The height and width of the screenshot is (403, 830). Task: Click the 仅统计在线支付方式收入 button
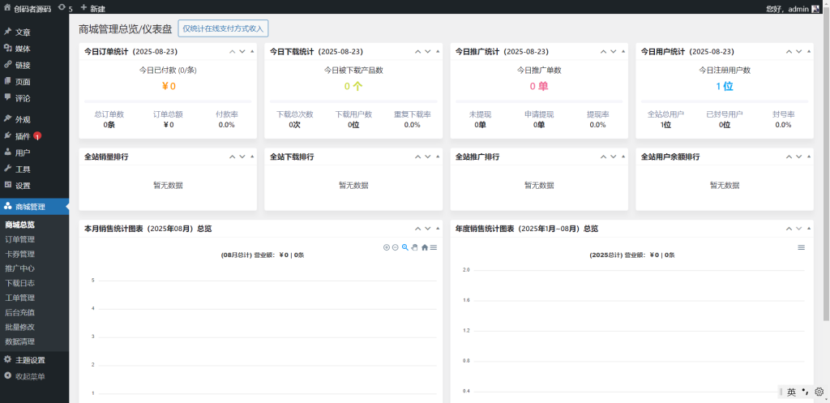pos(223,28)
